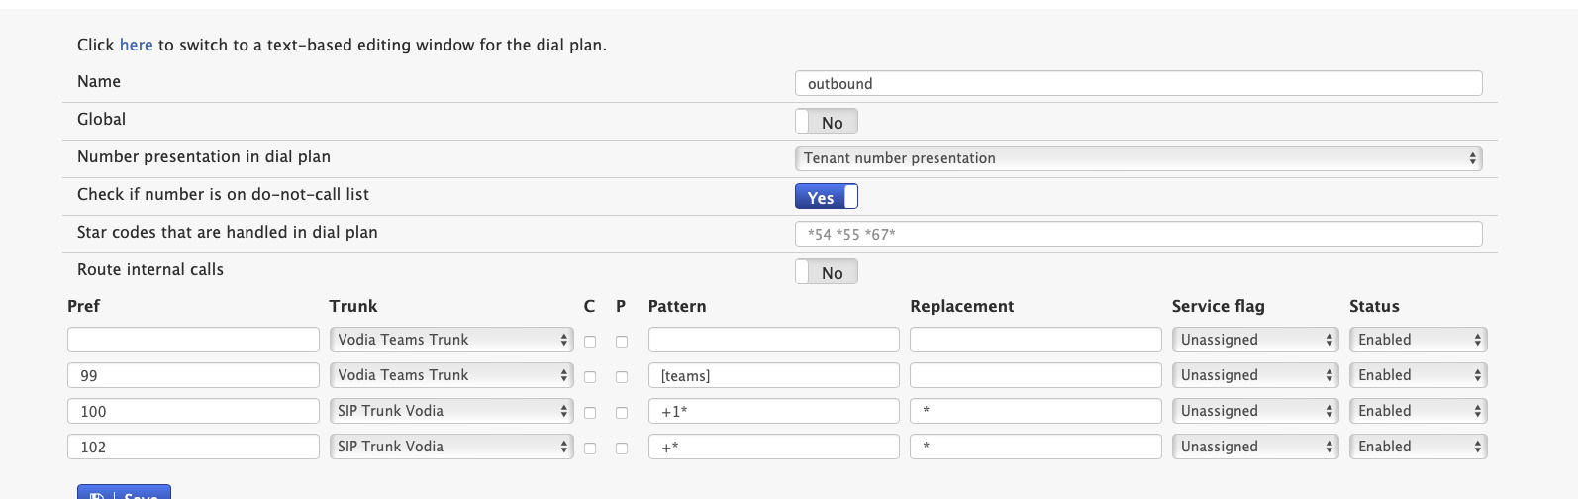The image size is (1578, 499).
Task: Open text-based editing via 'here' link
Action: (136, 45)
